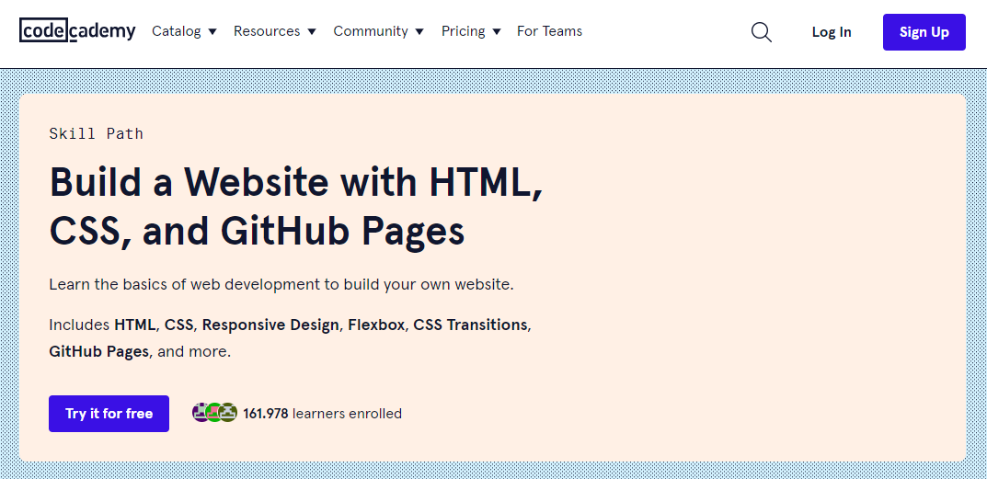Click the Build a Website heading
Viewport: 987px width, 479px height.
296,207
